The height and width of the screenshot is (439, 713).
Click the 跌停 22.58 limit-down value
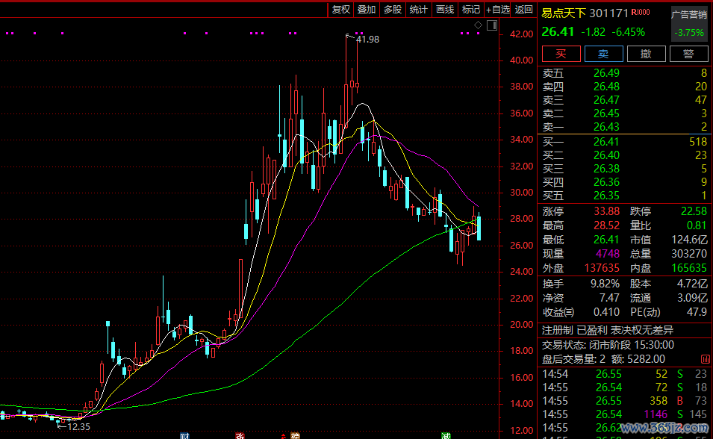click(694, 211)
